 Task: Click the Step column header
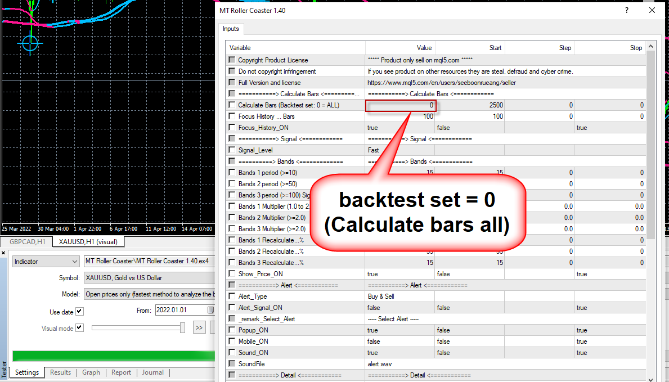[x=540, y=48]
